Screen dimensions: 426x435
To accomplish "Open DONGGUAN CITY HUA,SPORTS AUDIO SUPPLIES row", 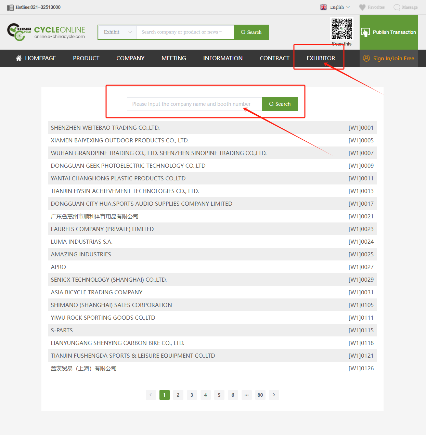I will [212, 204].
